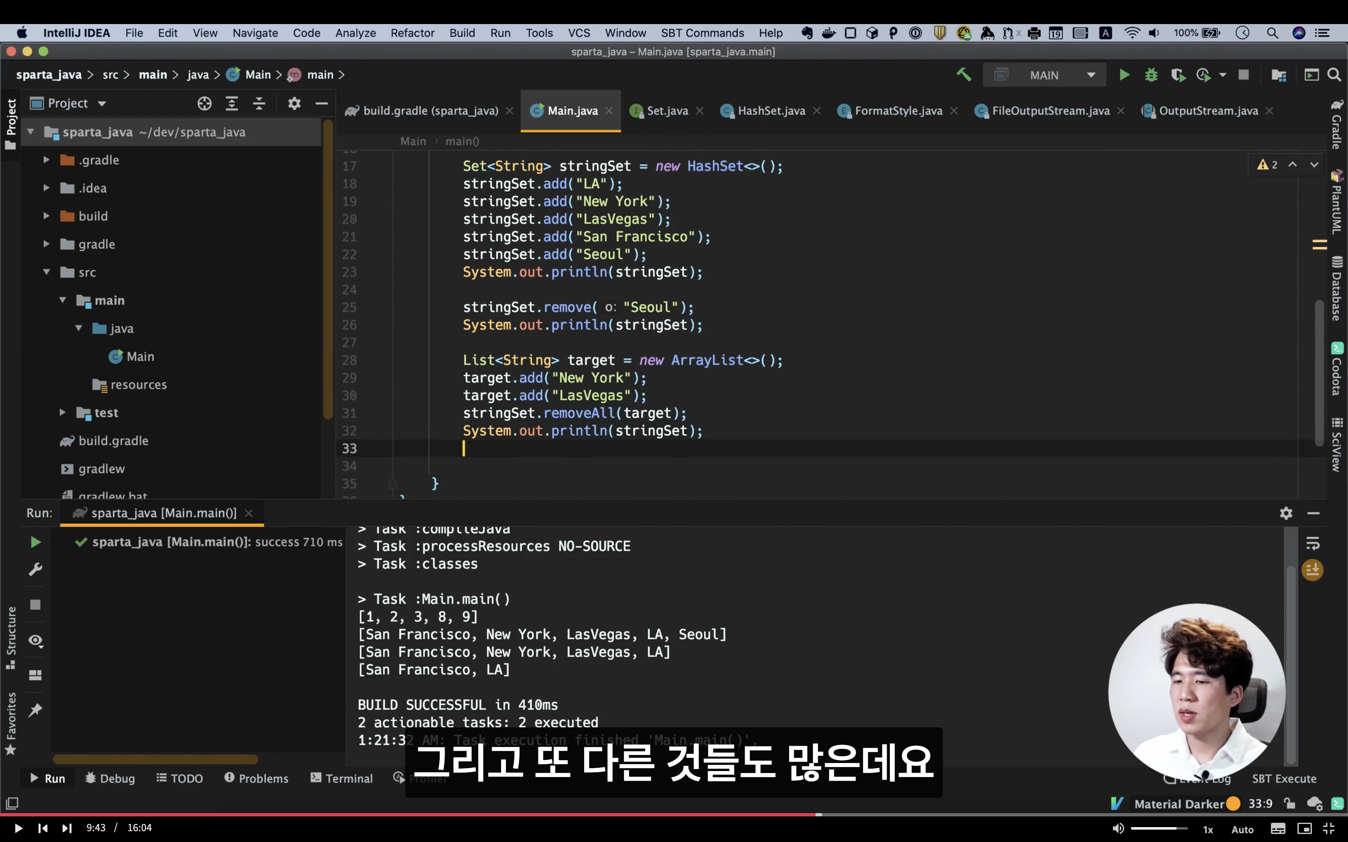Skip to next video with forward button
Viewport: 1348px width, 842px height.
tap(67, 828)
